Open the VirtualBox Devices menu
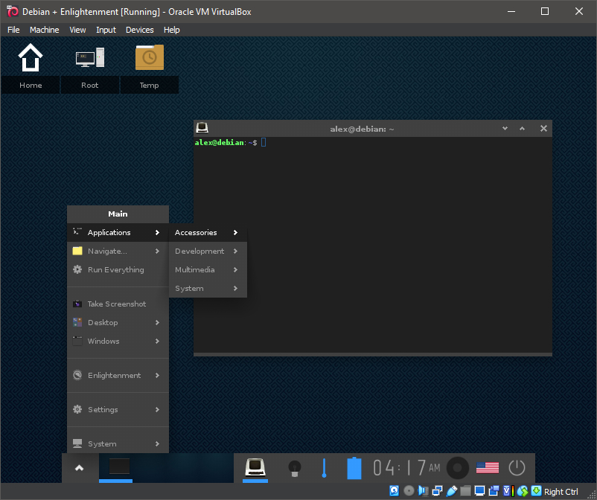 (x=139, y=30)
